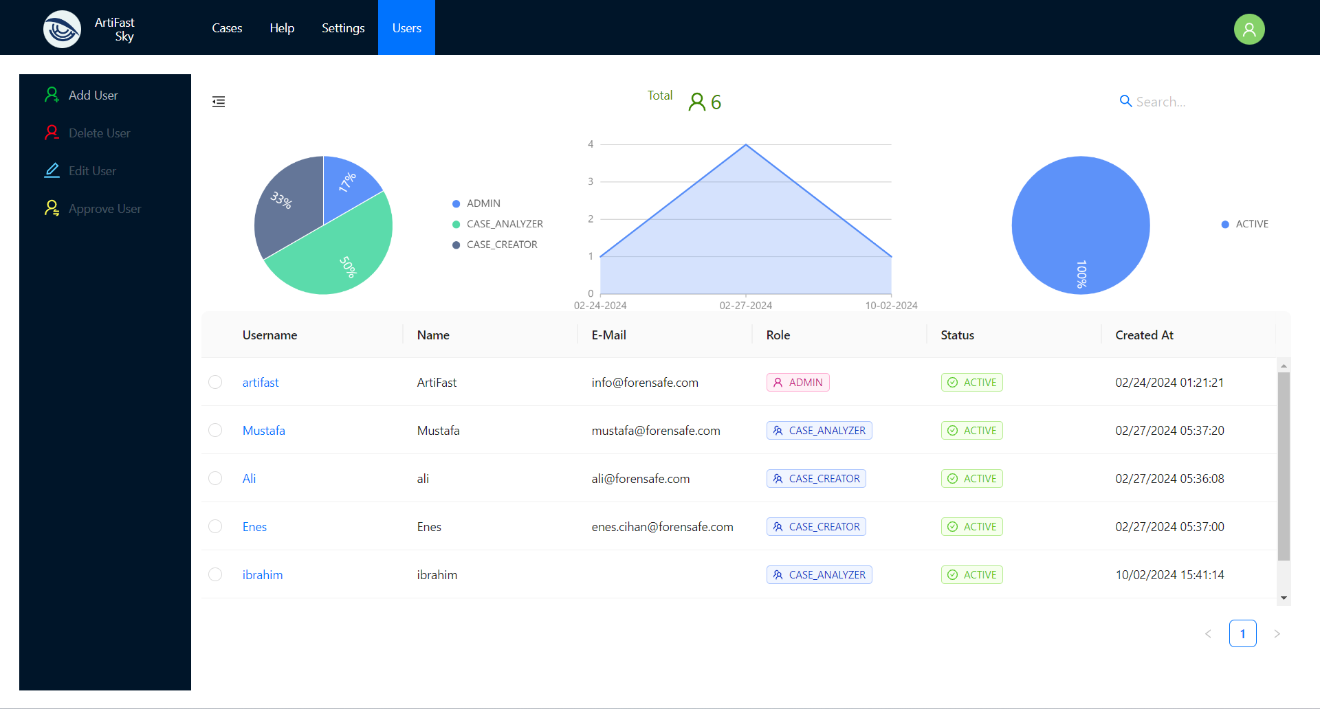Viewport: 1320px width, 709px height.
Task: Click the search magnifier icon
Action: click(x=1125, y=102)
